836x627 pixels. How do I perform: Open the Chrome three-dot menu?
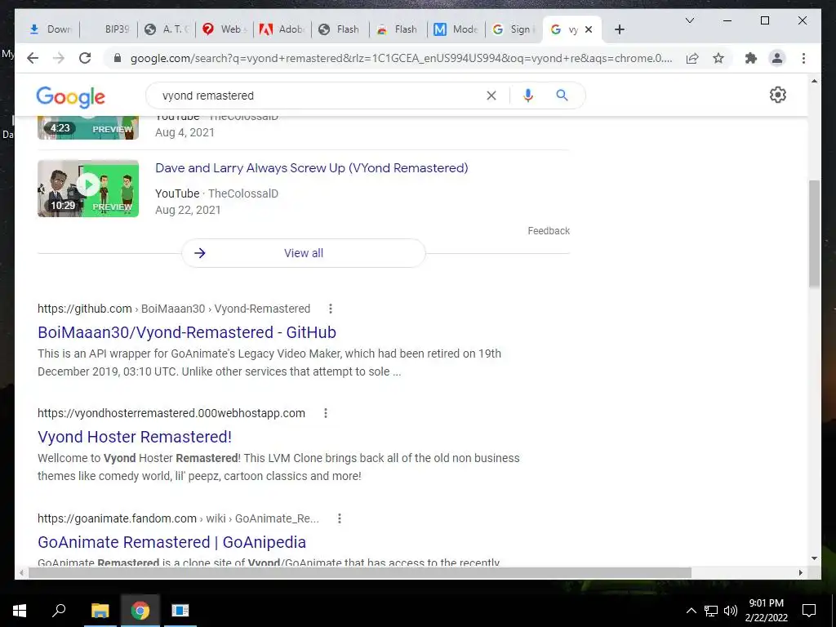click(803, 58)
